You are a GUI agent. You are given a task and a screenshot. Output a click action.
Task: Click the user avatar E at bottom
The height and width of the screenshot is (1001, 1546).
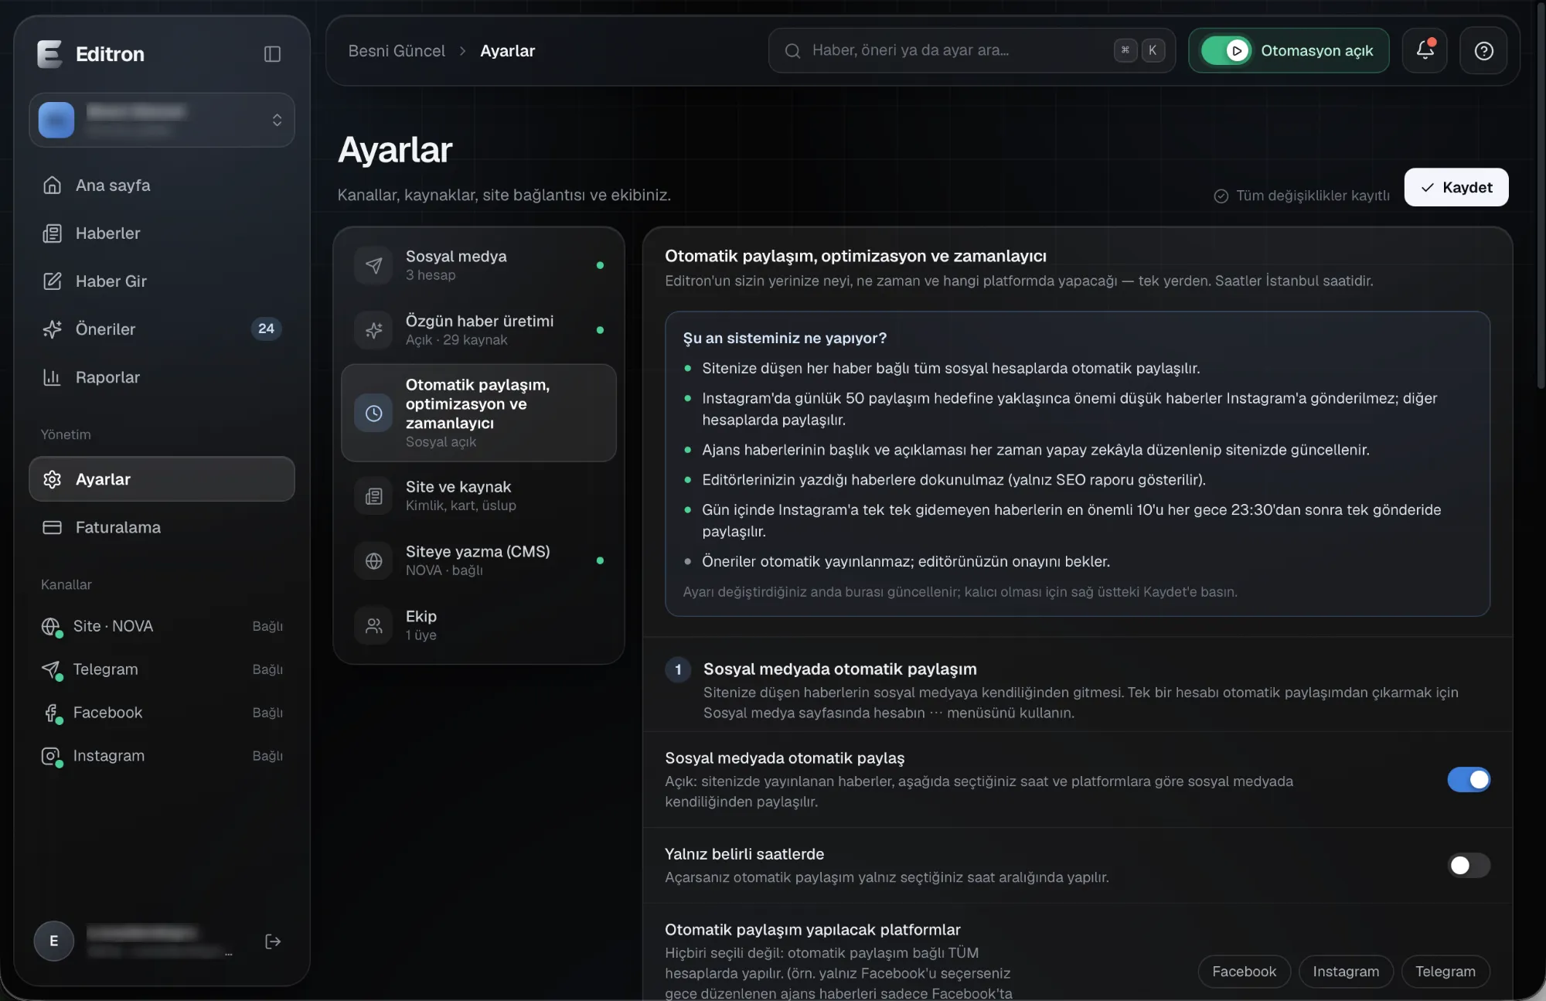53,941
